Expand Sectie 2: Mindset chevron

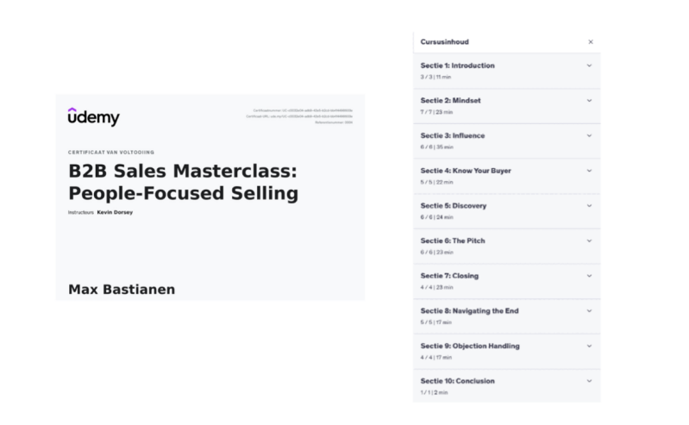coord(590,100)
